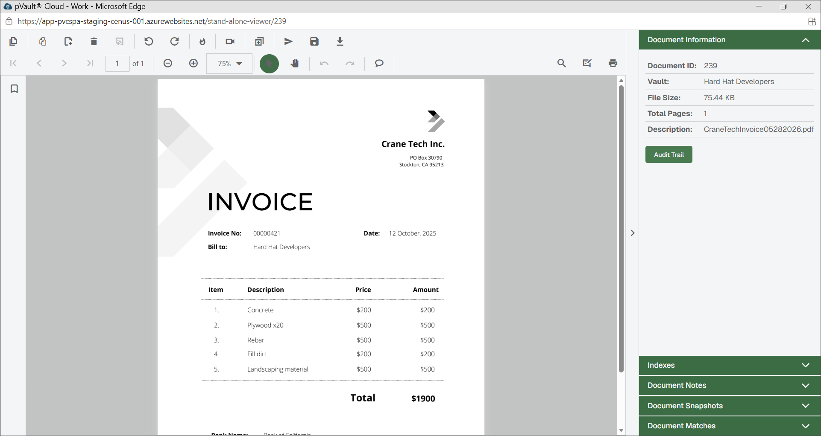Click the Vault value Hard Hat Developers
Viewport: 821px width, 436px height.
pos(739,81)
